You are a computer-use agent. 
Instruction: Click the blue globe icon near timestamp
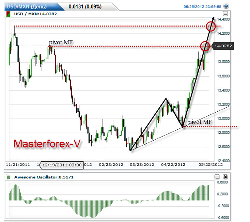[x=226, y=6]
